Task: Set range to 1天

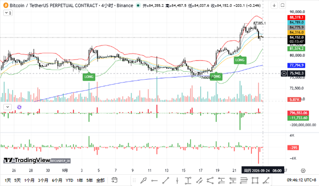Action: coord(8,180)
